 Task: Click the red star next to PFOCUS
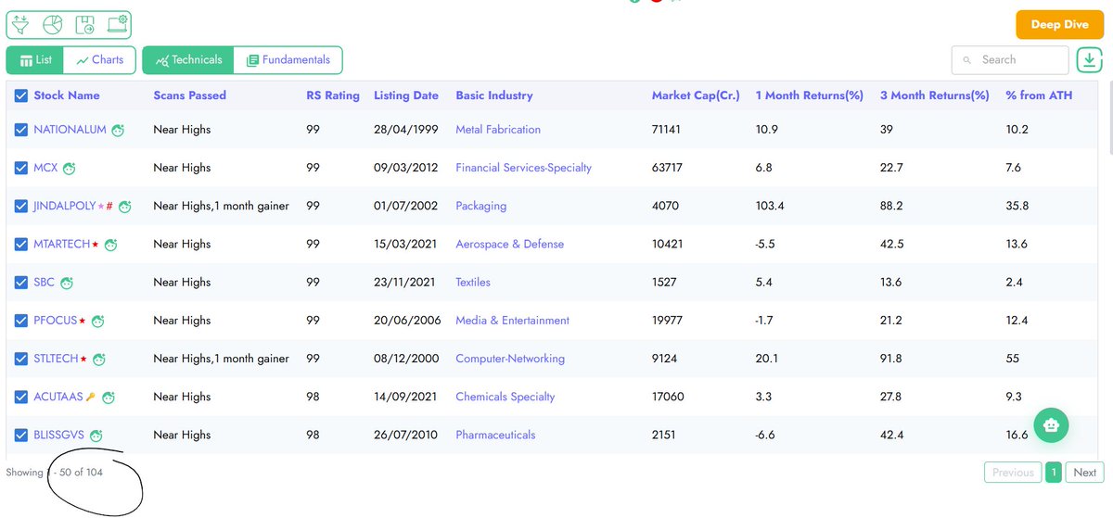click(x=82, y=320)
